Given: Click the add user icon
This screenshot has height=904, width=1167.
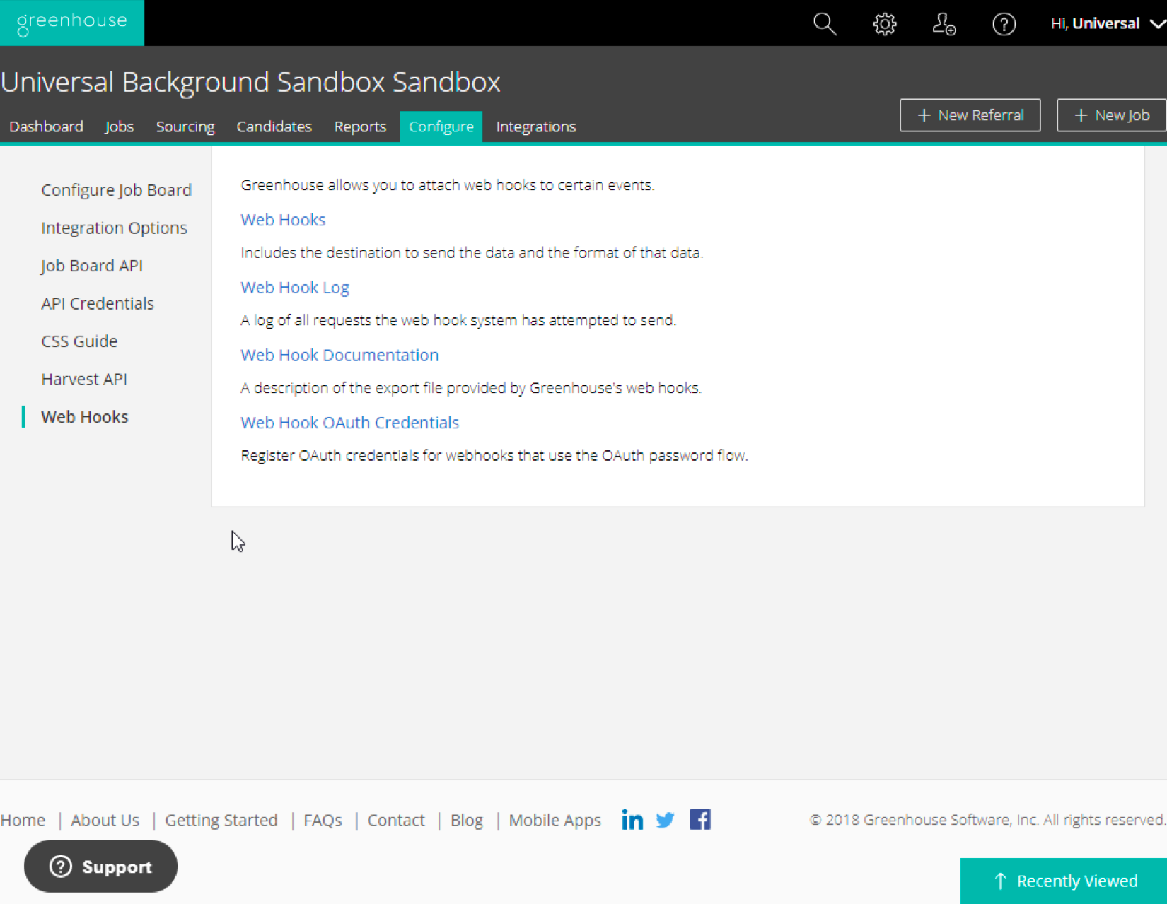Looking at the screenshot, I should coord(944,24).
